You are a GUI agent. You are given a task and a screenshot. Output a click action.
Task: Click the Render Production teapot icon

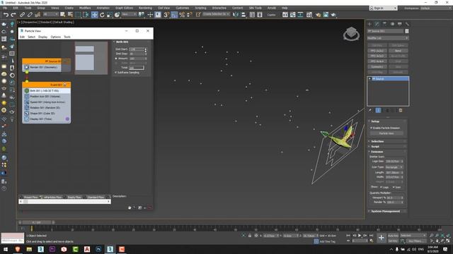[x=333, y=15]
